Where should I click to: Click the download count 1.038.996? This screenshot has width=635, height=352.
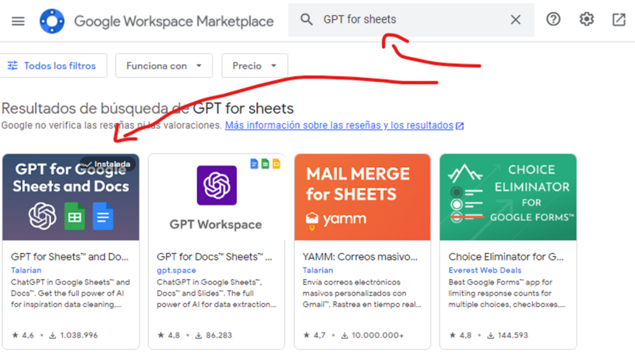coord(74,335)
